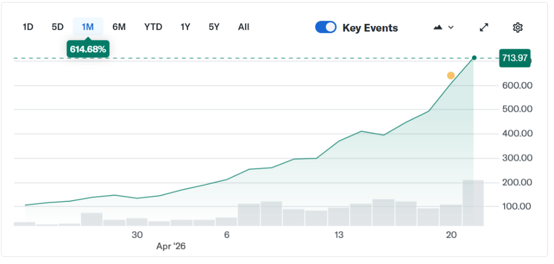Select the highlighted 1M range tab
Screen dimensions: 554x264
88,27
